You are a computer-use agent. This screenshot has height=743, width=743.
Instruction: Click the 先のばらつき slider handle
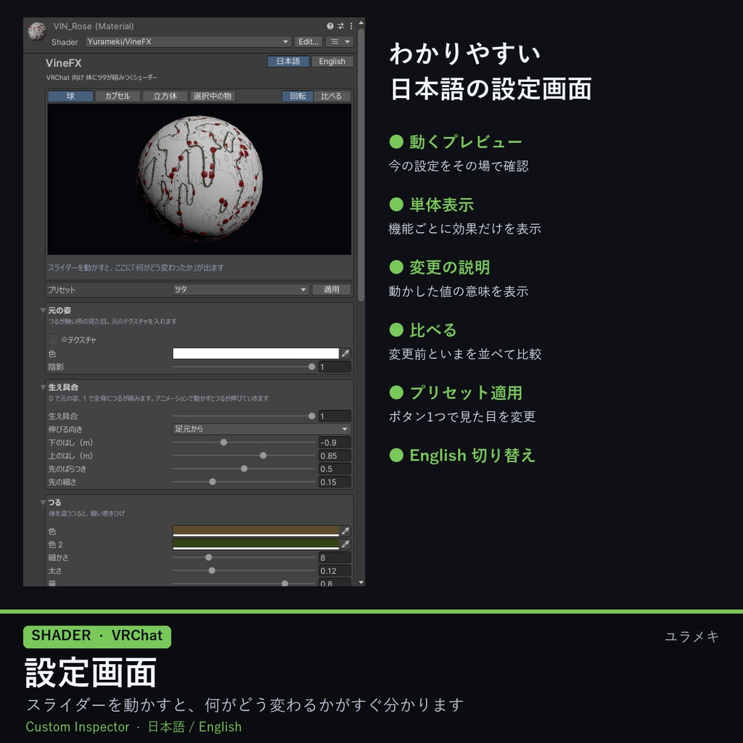[244, 469]
